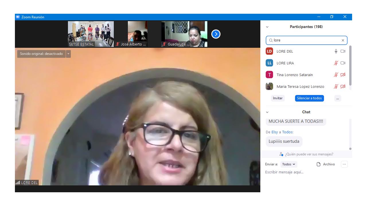The height and width of the screenshot is (206, 367).
Task: Select LORE DEL participant name
Action: (285, 51)
